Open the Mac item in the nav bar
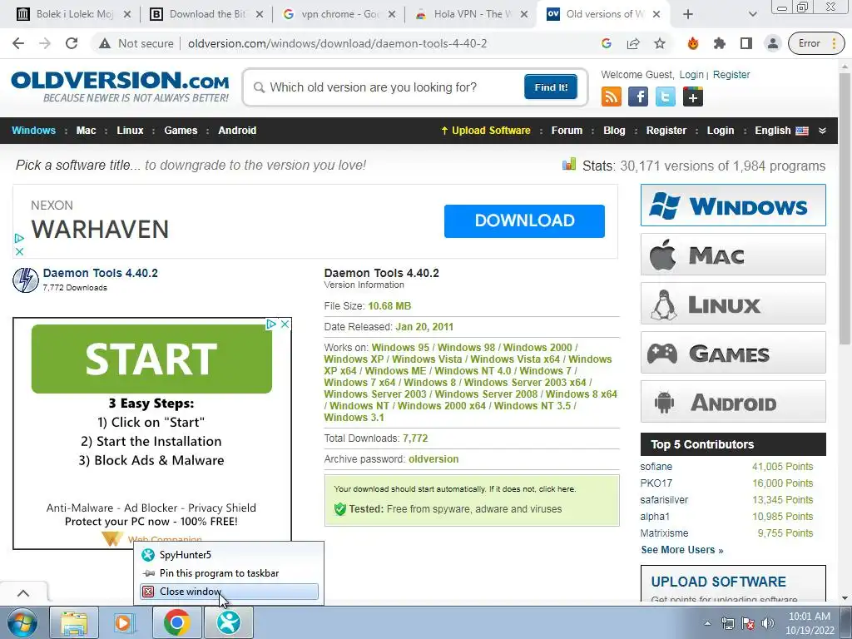852x639 pixels. (x=86, y=131)
